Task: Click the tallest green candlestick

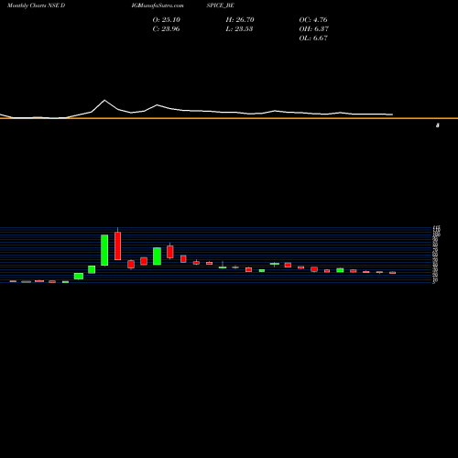Action: coord(104,250)
